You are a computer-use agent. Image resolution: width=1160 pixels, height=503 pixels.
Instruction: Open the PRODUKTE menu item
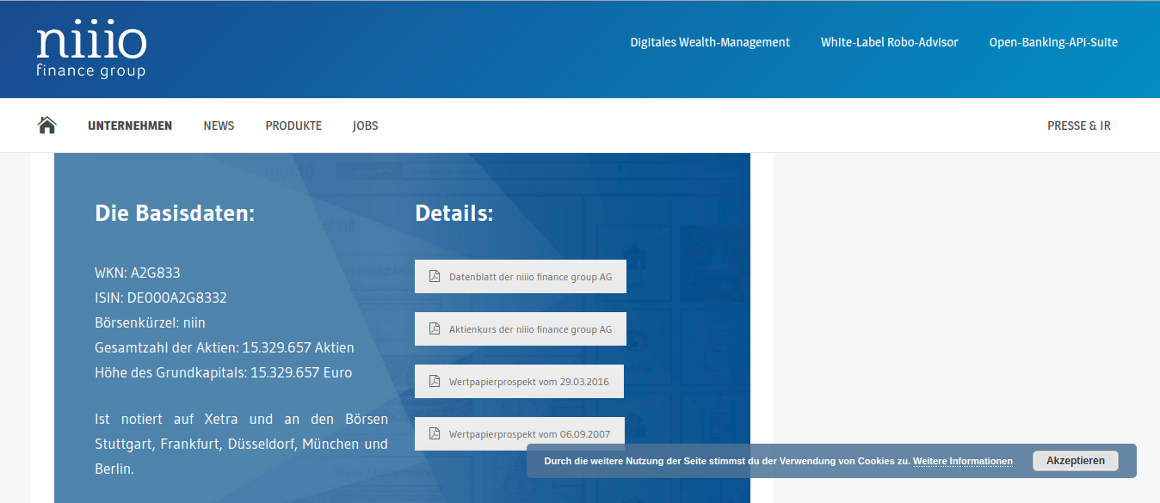tap(293, 125)
